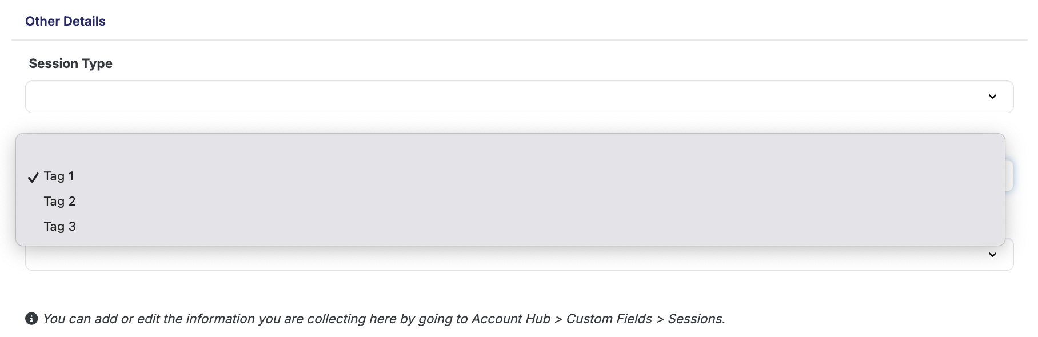Click the info icon before the help text

pos(31,319)
